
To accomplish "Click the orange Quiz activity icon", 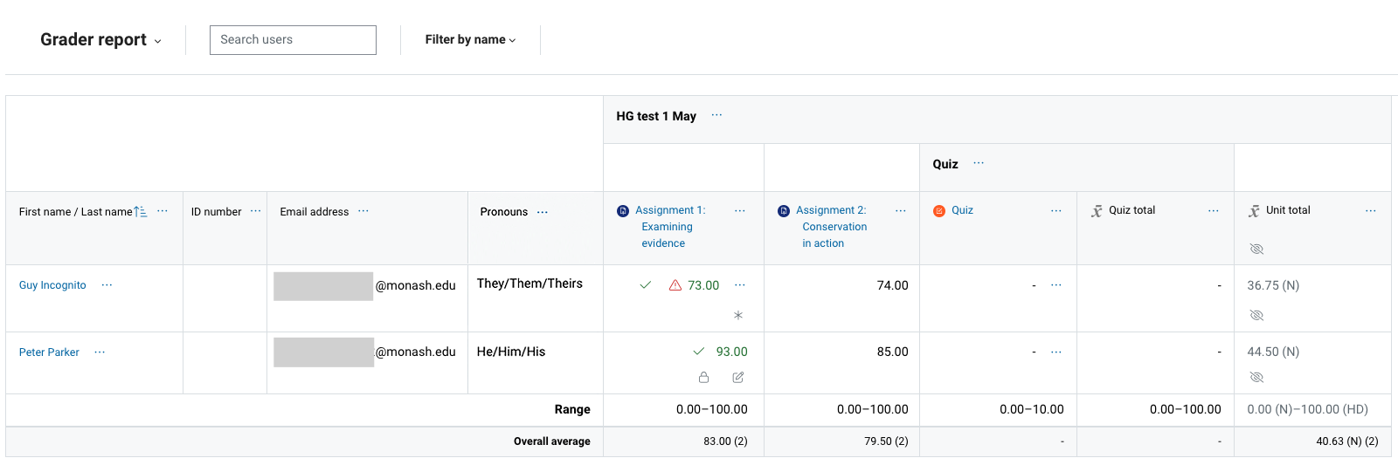I will pyautogui.click(x=939, y=211).
